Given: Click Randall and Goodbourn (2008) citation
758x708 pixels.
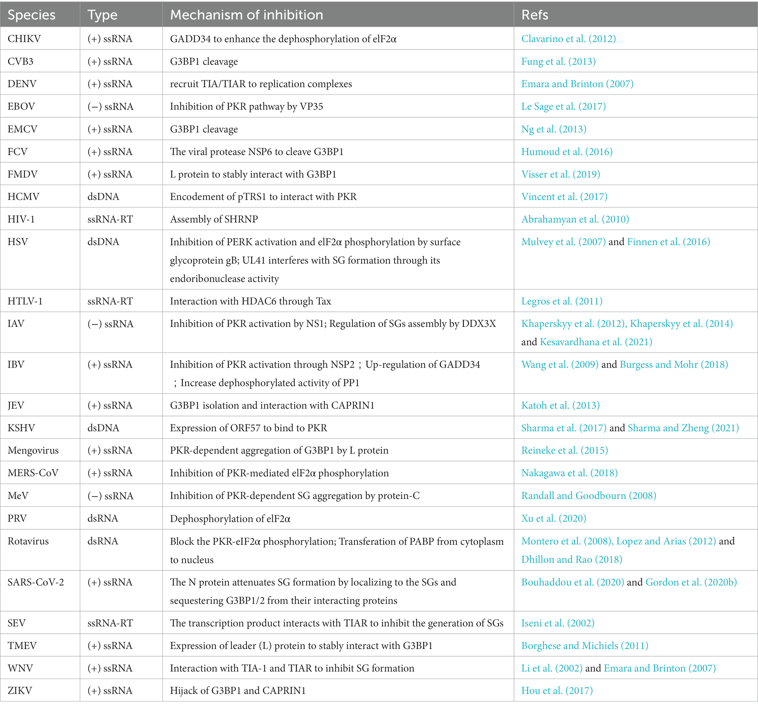Looking at the screenshot, I should click(589, 495).
